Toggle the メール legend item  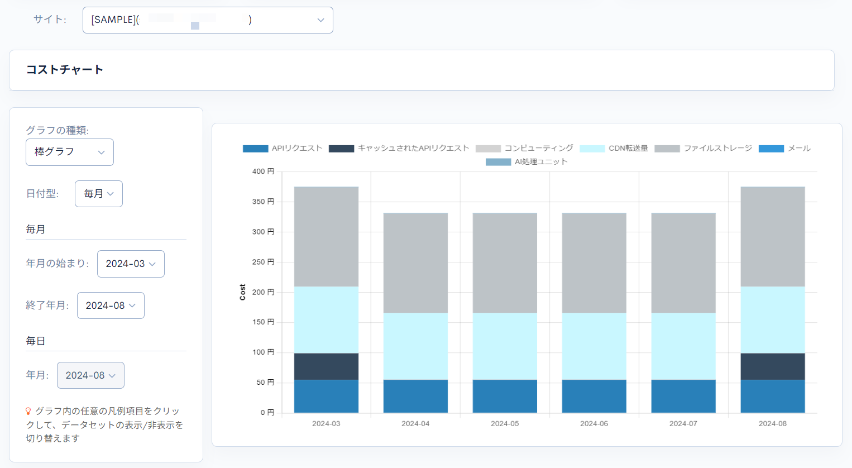pyautogui.click(x=784, y=148)
